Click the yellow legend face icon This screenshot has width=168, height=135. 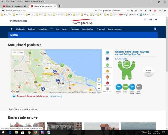tap(107, 71)
